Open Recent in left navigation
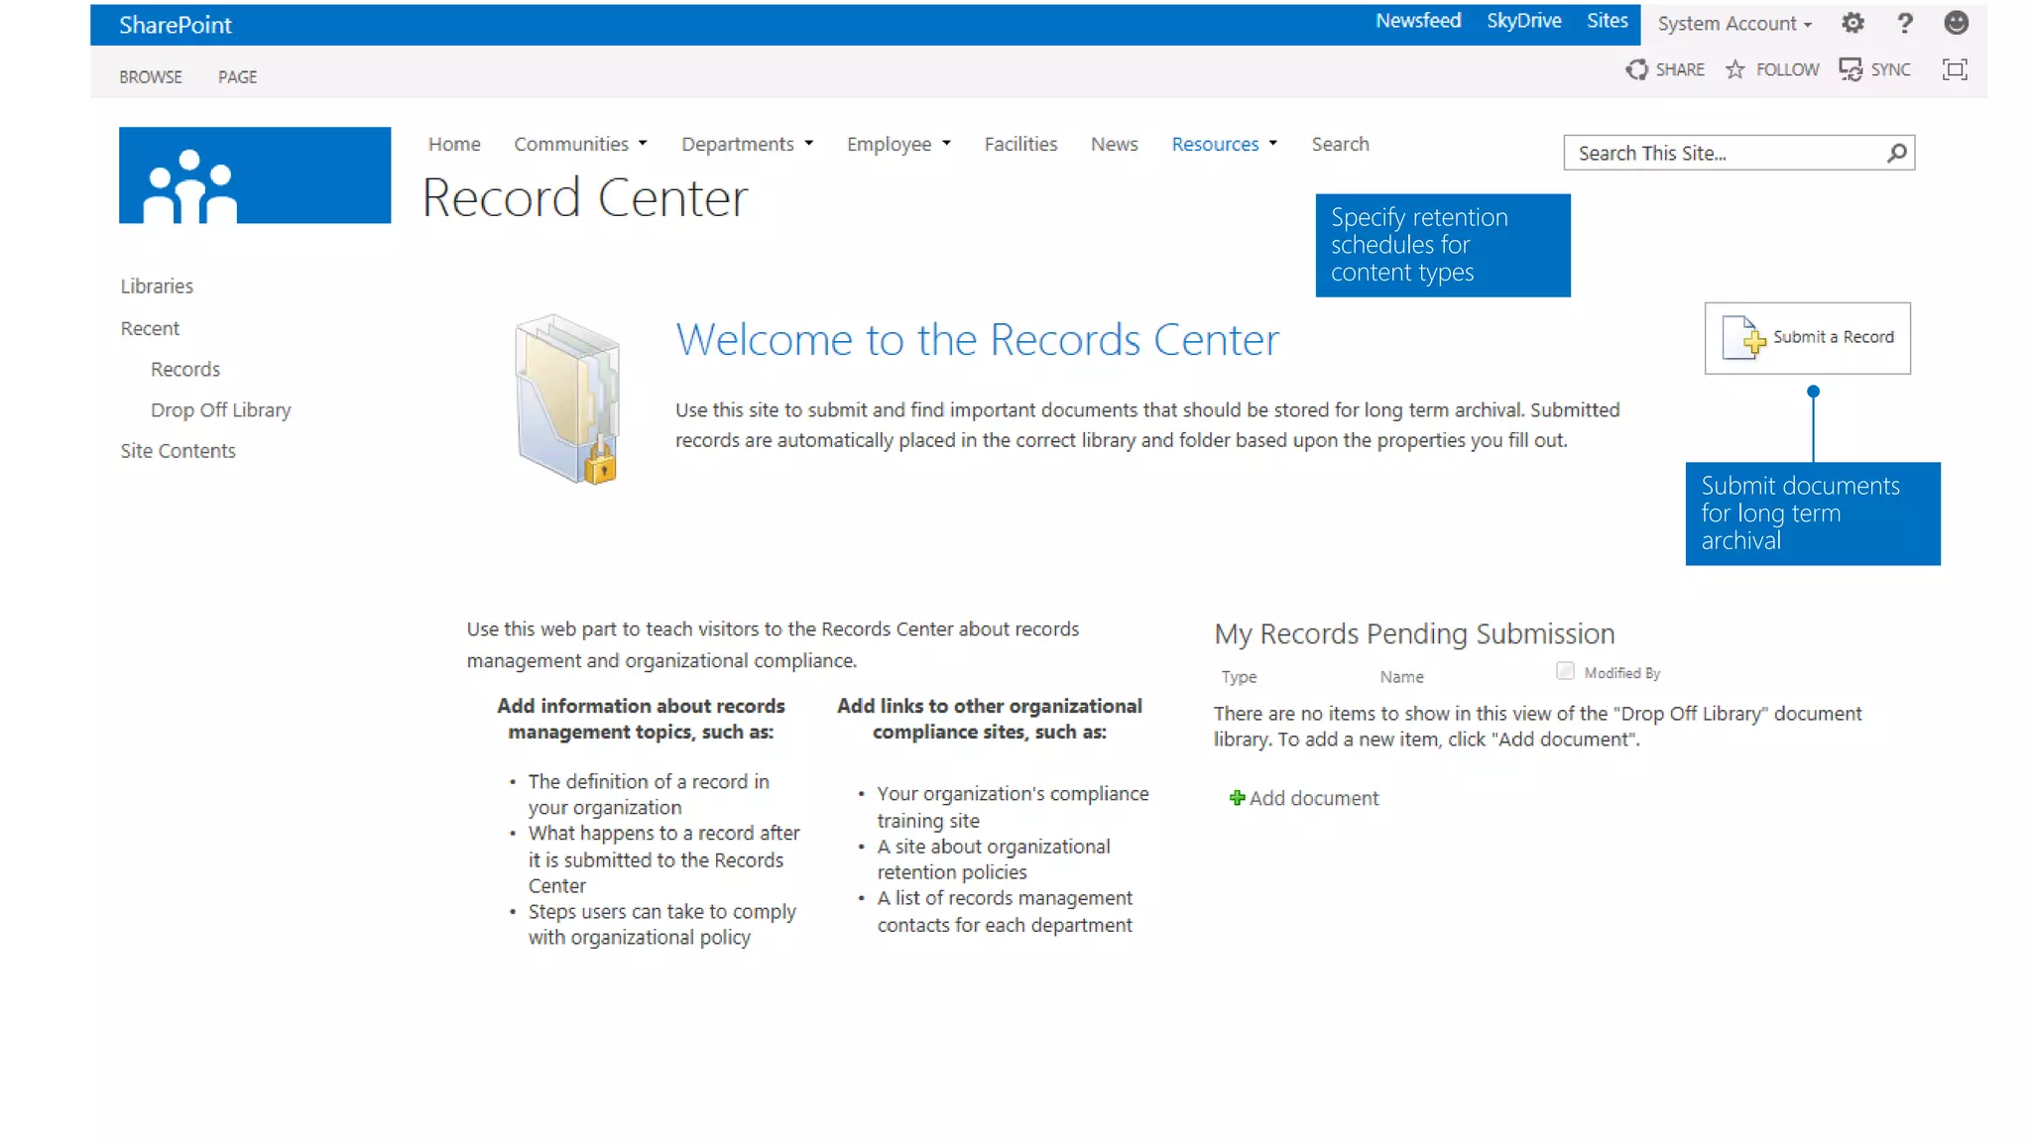This screenshot has width=2031, height=1142. click(x=150, y=328)
